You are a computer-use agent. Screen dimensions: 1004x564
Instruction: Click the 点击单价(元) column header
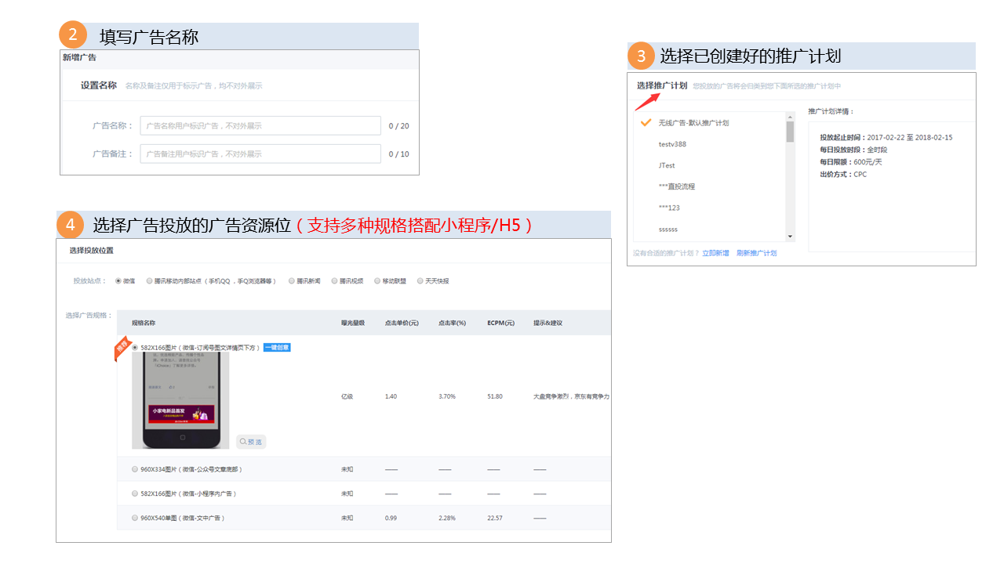[x=402, y=323]
